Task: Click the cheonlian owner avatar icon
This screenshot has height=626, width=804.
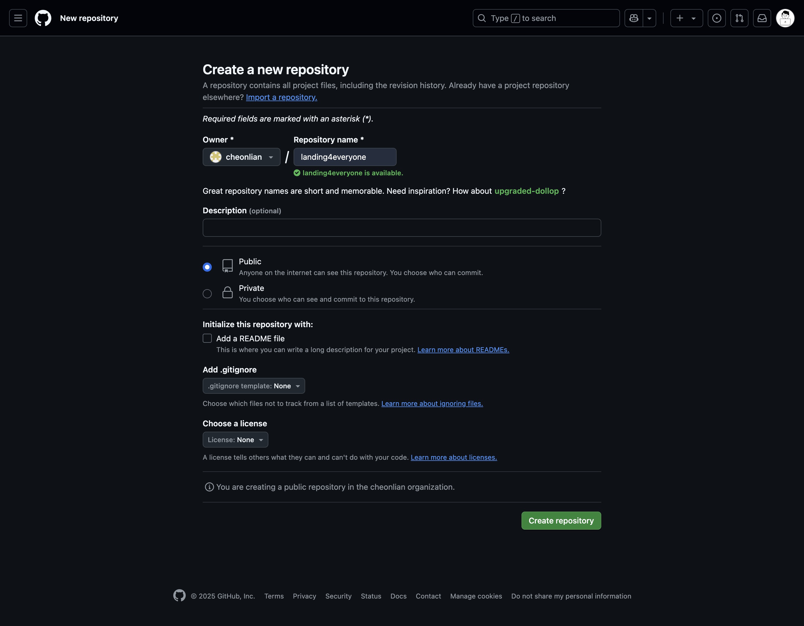Action: 216,157
